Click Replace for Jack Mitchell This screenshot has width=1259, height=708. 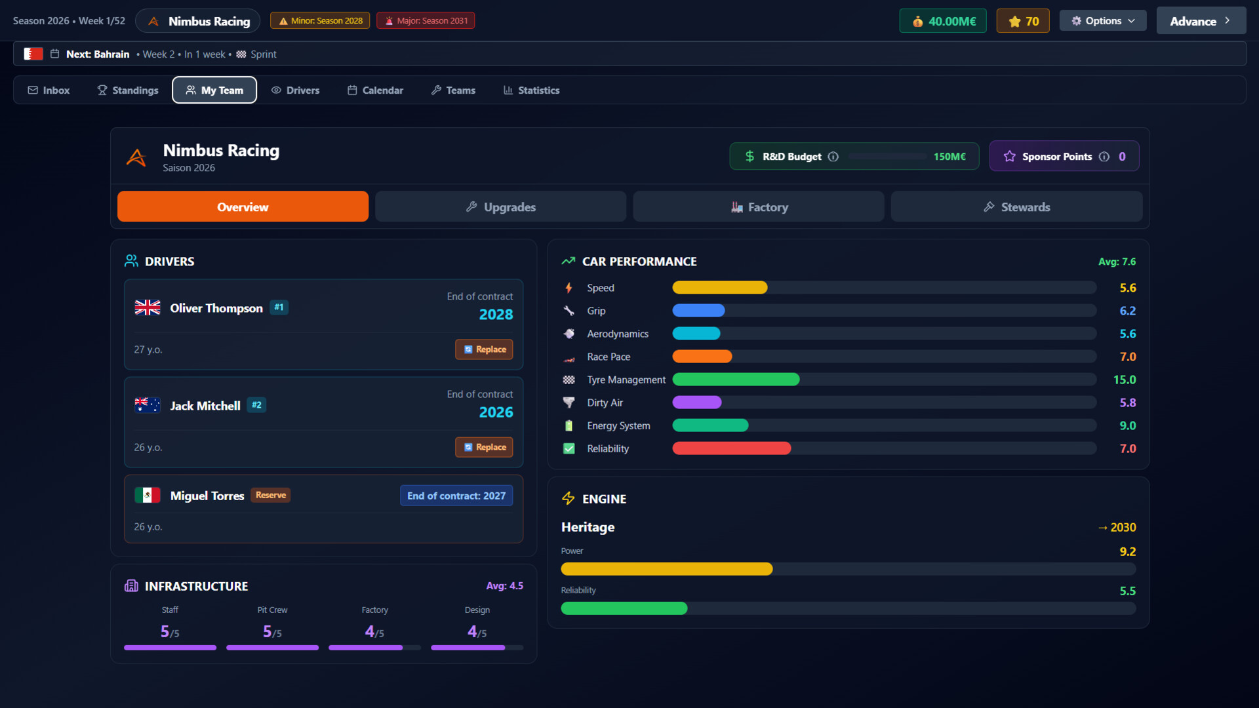484,446
